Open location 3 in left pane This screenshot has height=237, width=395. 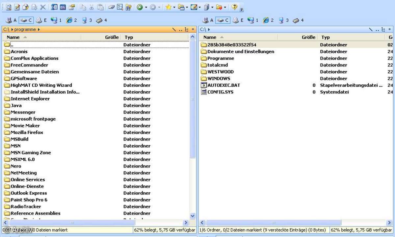point(87,20)
